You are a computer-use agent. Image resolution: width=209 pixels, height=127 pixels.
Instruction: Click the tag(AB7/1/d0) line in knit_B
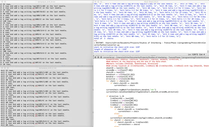coord(33,6)
